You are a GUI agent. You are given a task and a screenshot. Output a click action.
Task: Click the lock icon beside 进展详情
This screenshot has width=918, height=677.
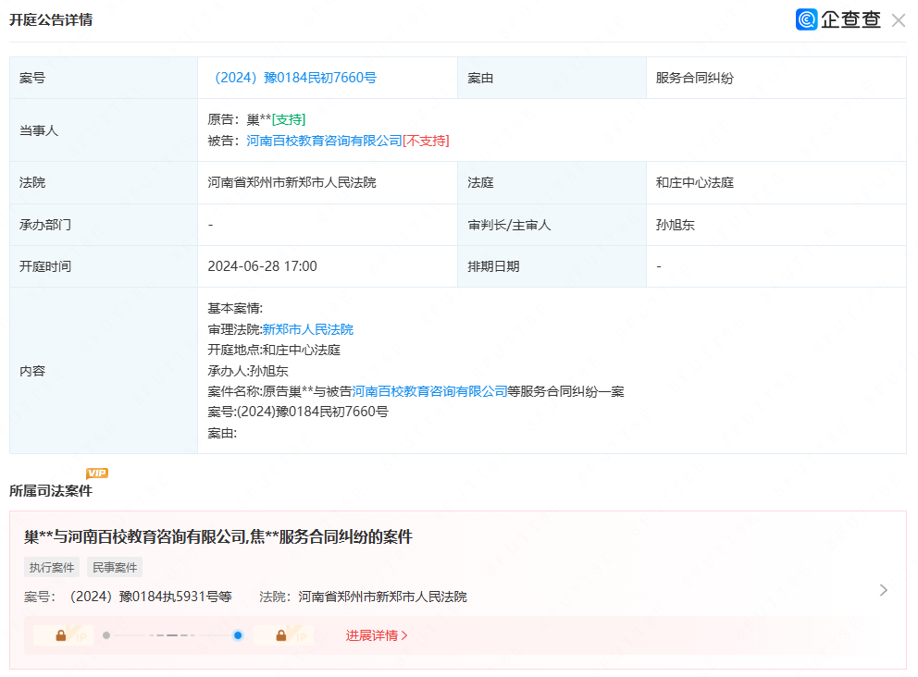pyautogui.click(x=282, y=635)
